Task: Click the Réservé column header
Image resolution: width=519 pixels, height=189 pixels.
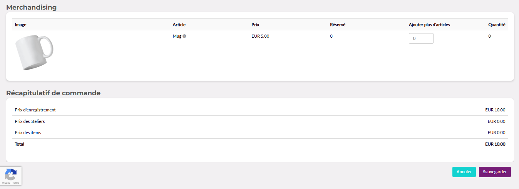Action: (338, 25)
